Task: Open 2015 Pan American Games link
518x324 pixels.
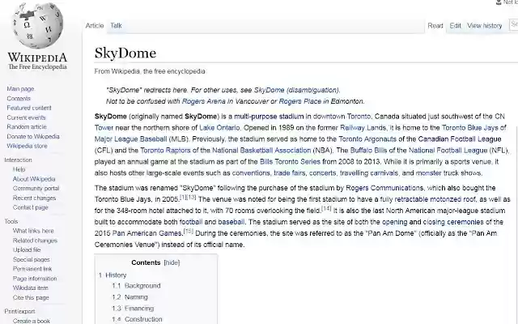Action: click(138, 233)
